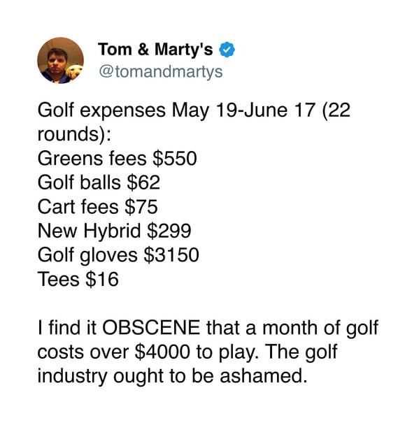This screenshot has width=419, height=425.
Task: Click the 'I find it' sentence start
Action: 67,328
